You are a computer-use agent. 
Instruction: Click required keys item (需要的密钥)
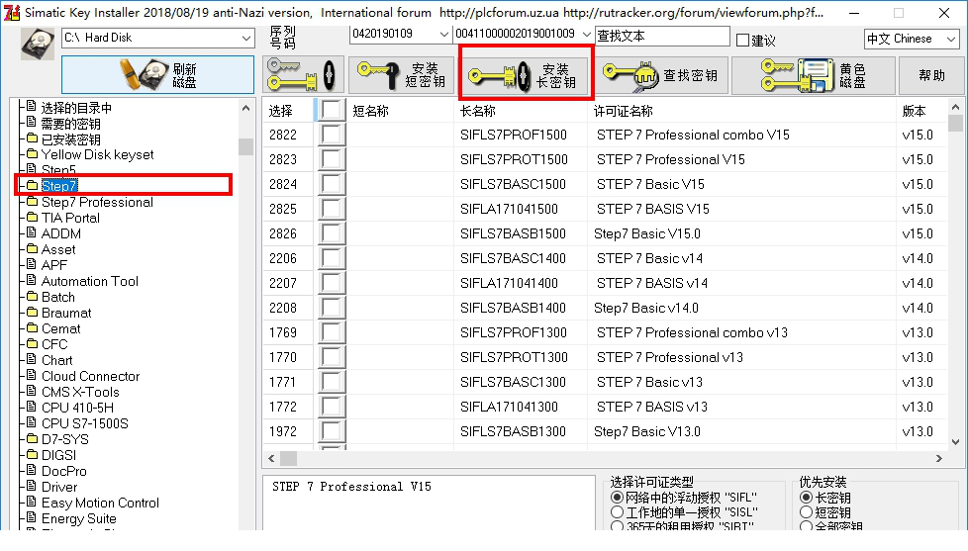[x=70, y=124]
